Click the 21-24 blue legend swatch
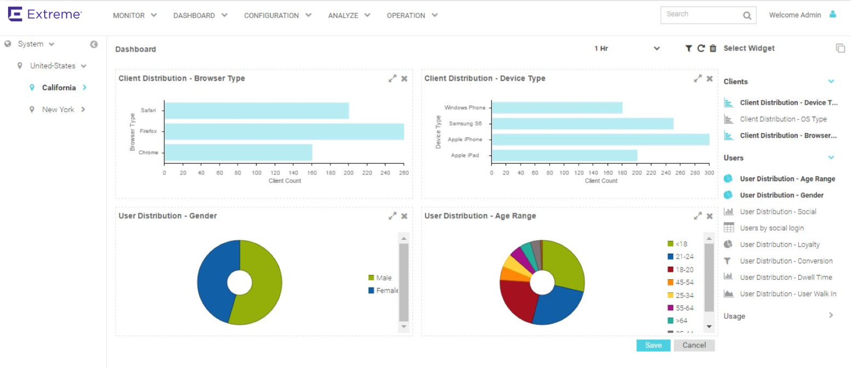851x368 pixels. click(671, 256)
